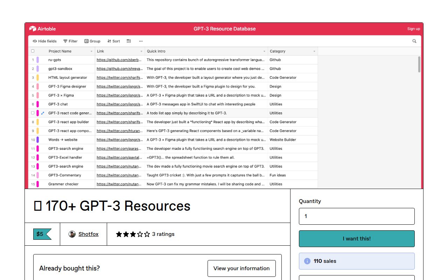Select the Website Builder category cell
The width and height of the screenshot is (448, 280).
coord(293,140)
